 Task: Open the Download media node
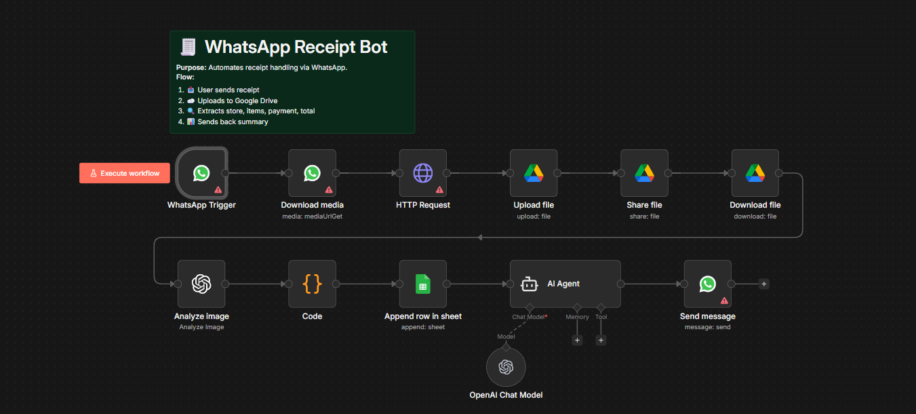point(312,173)
